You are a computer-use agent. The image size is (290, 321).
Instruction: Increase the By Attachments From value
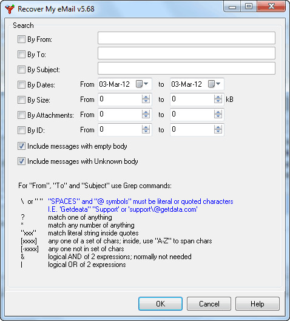[146, 112]
